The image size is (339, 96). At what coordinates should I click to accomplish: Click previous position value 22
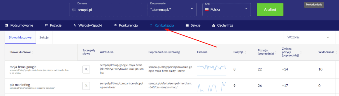(260, 69)
